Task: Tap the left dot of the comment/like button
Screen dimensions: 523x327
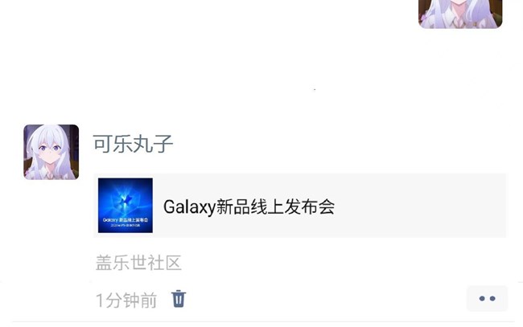Action: coord(482,298)
